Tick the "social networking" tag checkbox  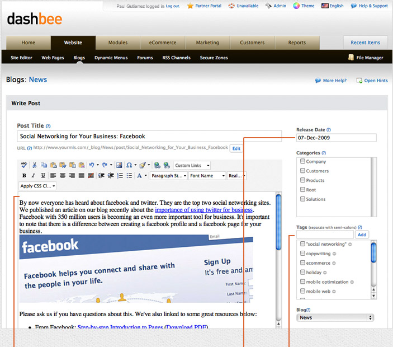point(302,243)
